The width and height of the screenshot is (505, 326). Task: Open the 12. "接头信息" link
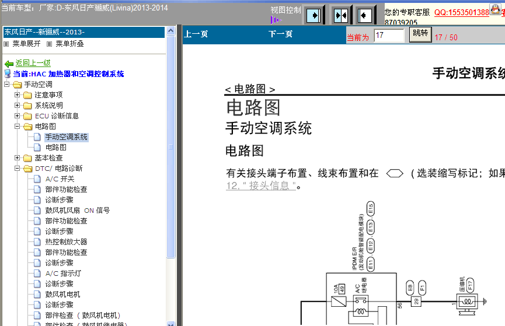tap(261, 185)
